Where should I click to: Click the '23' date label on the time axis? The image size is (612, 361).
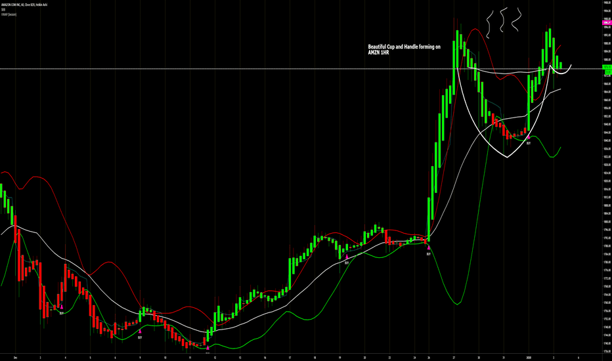coord(389,357)
